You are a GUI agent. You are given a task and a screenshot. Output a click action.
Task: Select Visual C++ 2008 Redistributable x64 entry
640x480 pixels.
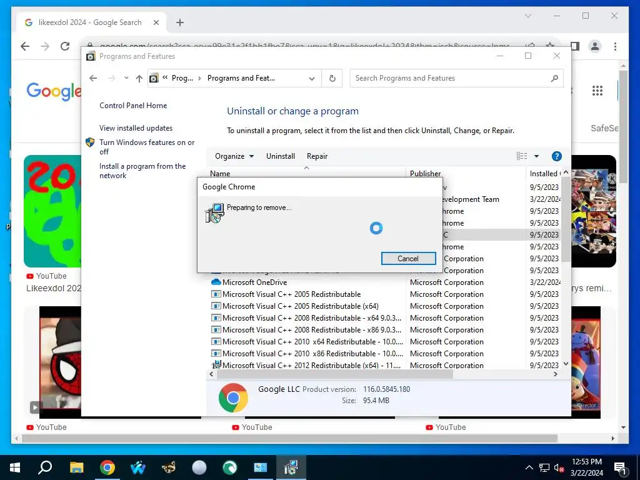coord(312,317)
